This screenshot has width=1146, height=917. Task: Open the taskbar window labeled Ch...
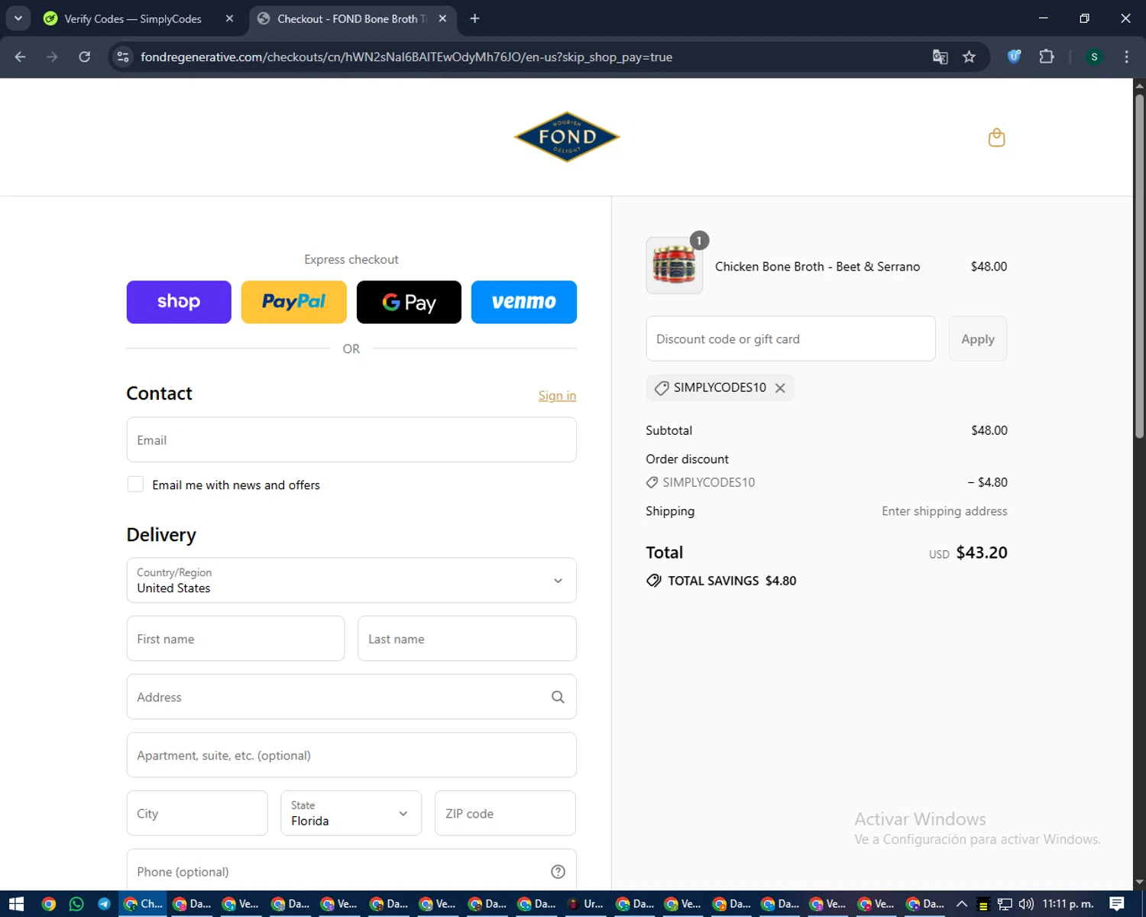(143, 904)
